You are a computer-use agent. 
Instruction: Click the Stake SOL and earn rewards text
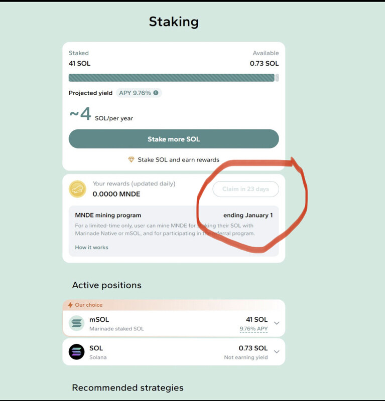click(x=179, y=160)
